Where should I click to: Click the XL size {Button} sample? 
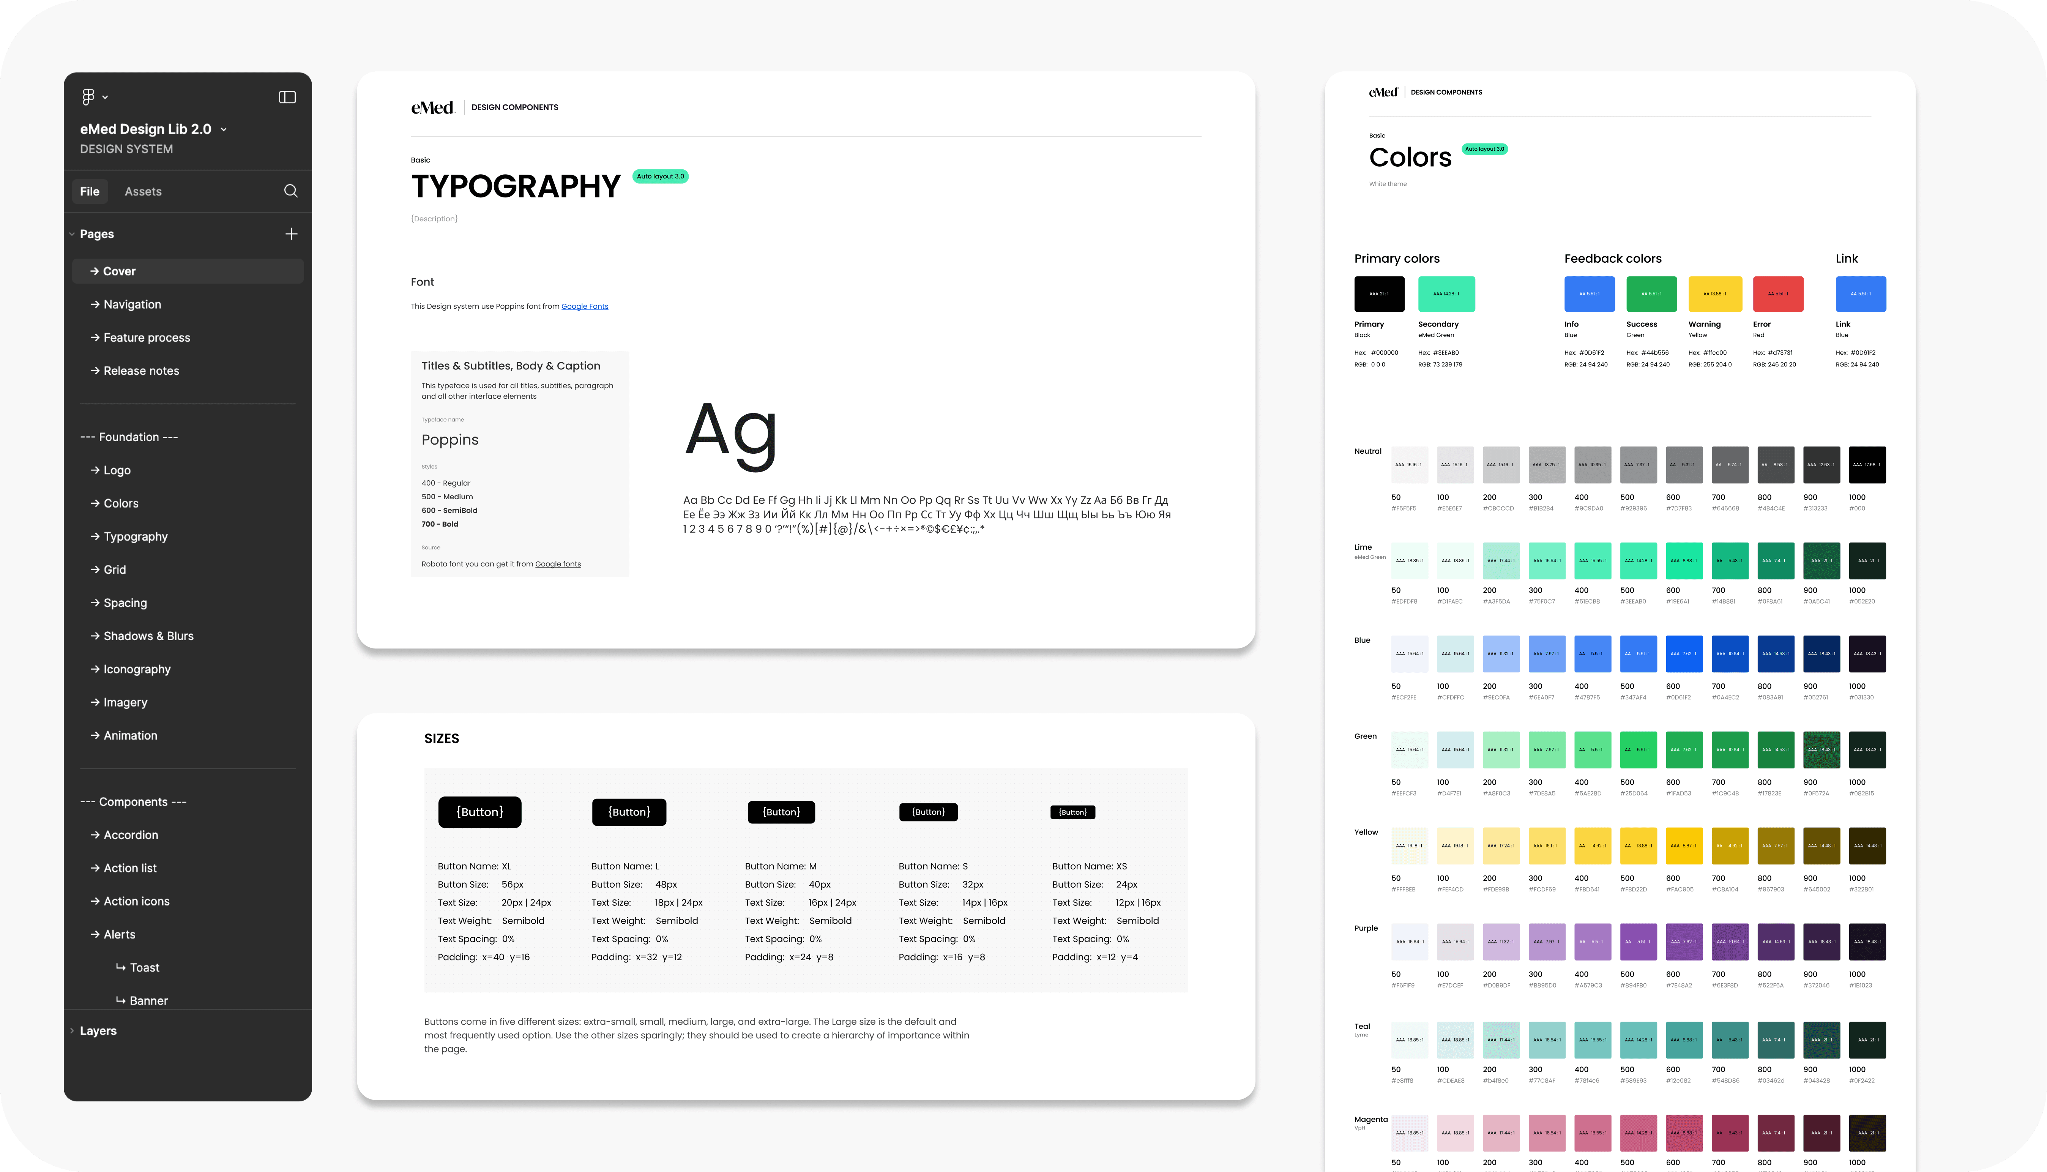pyautogui.click(x=479, y=812)
